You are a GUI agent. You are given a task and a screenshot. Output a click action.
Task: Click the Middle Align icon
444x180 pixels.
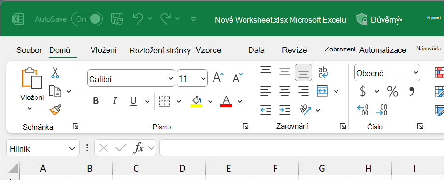point(284,72)
